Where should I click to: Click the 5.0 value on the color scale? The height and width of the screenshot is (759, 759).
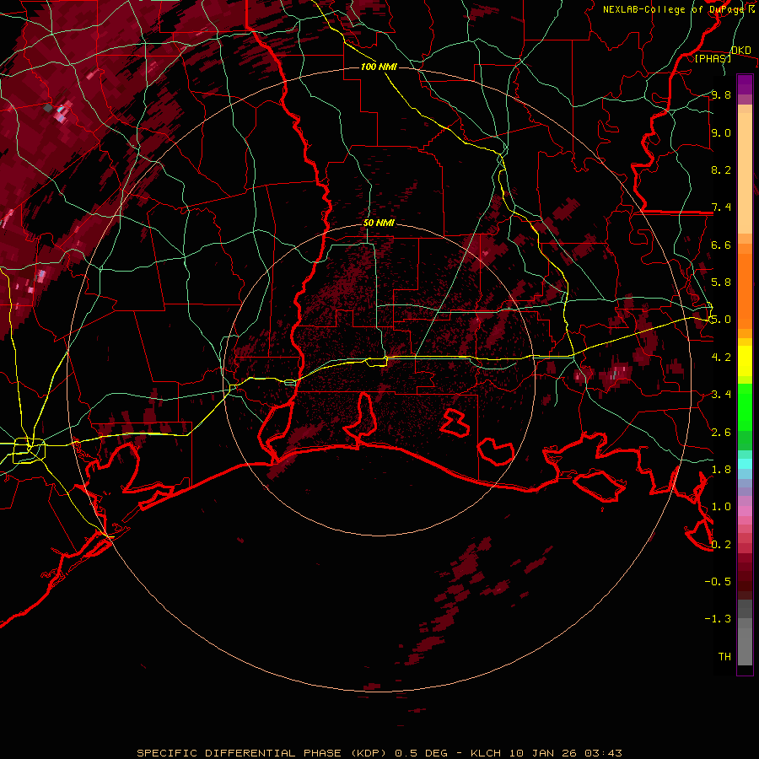721,320
